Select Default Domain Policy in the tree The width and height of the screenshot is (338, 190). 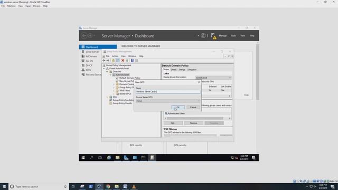(x=129, y=78)
